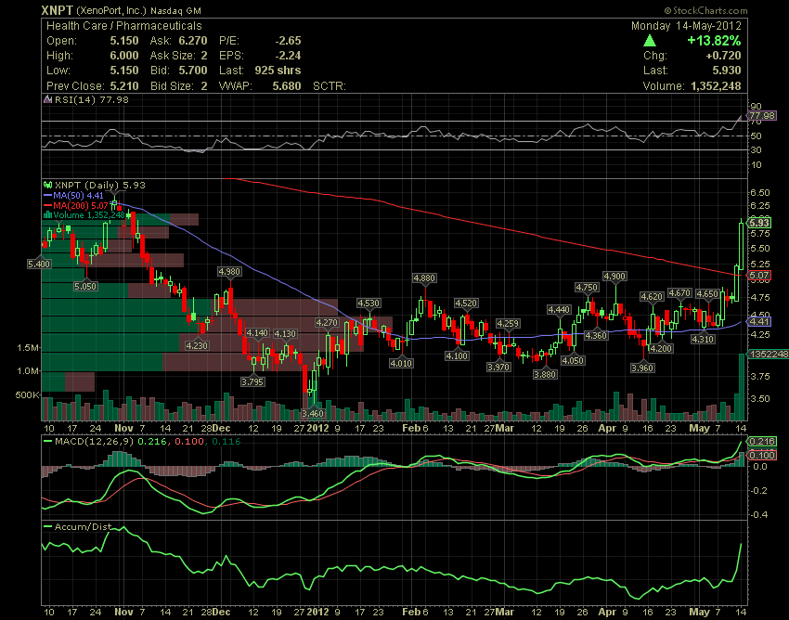Image resolution: width=789 pixels, height=620 pixels.
Task: Click the Accum/Dist indicator title
Action: [83, 526]
